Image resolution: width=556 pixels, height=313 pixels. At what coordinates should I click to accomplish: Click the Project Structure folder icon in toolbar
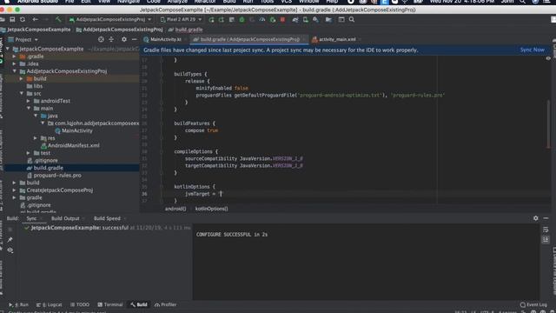tap(328, 19)
